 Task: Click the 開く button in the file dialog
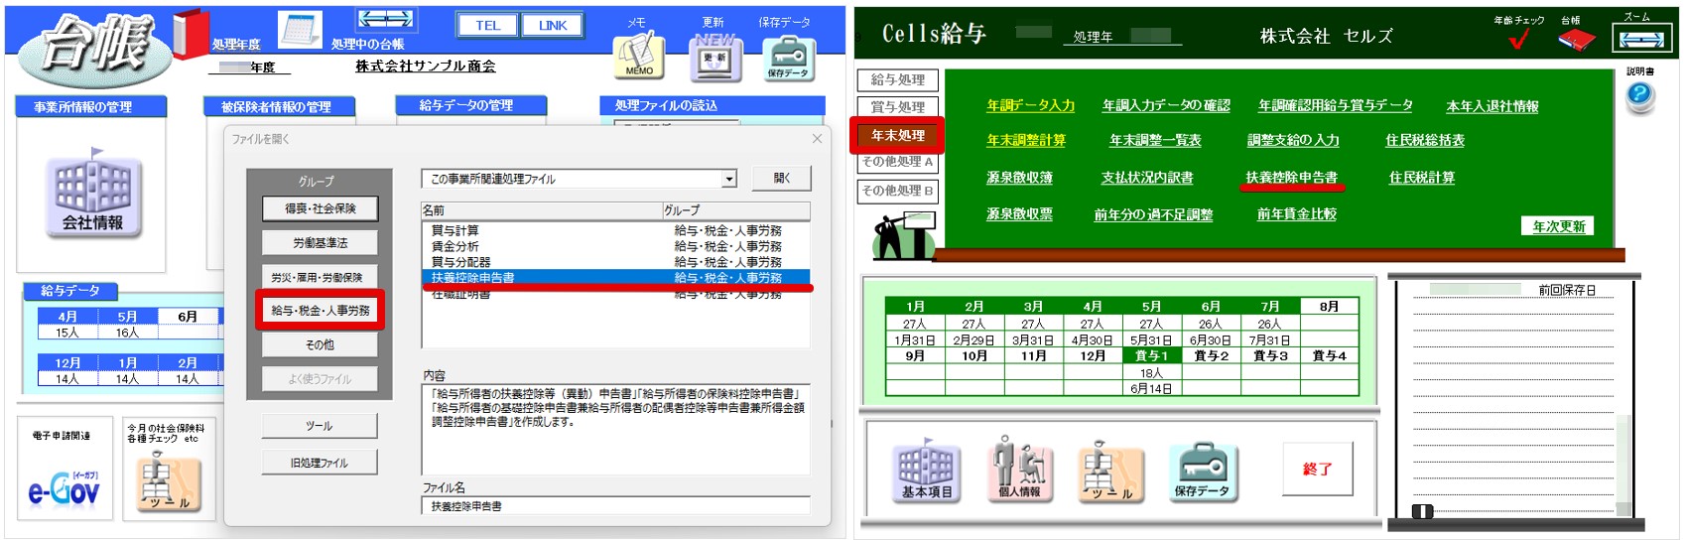pyautogui.click(x=782, y=178)
